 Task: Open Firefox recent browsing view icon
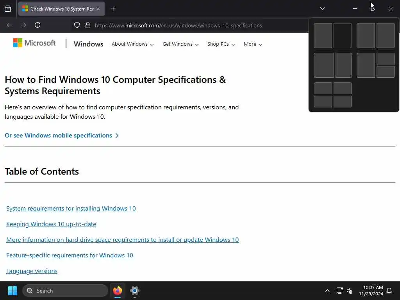(x=8, y=9)
